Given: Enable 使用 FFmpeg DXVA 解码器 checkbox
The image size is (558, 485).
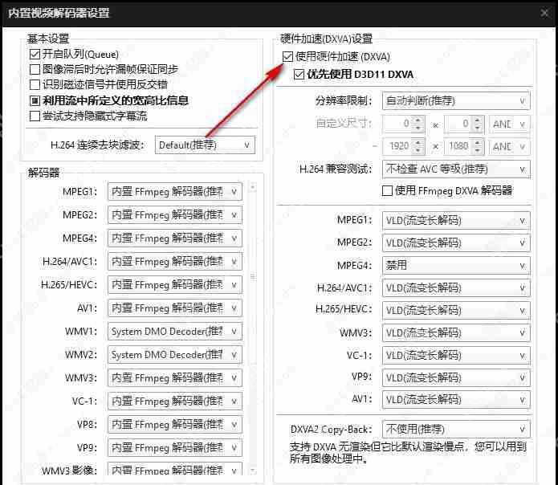Looking at the screenshot, I should (x=388, y=190).
